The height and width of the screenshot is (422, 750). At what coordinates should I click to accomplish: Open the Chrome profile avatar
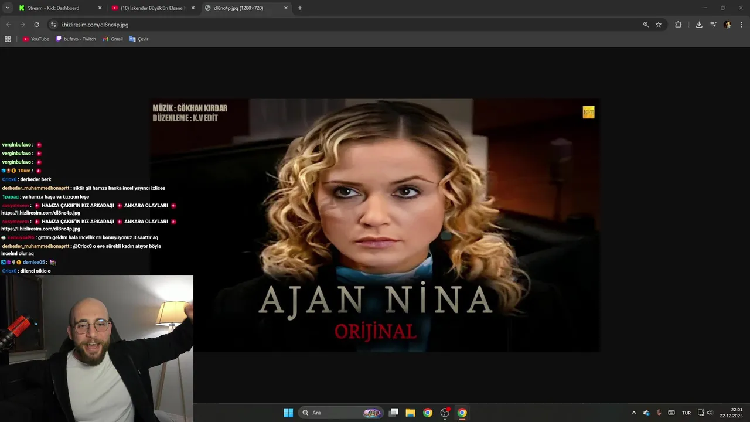727,25
